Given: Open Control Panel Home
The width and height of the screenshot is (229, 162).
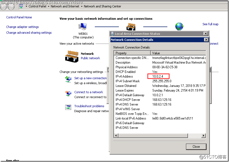Looking at the screenshot, I should coord(19,17).
